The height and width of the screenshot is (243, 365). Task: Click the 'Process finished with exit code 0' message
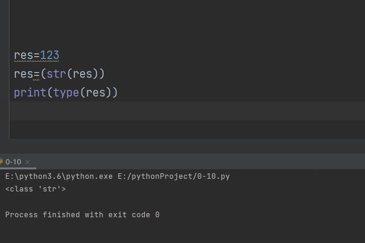click(82, 215)
